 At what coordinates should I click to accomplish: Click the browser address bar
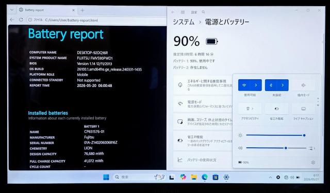click(x=96, y=20)
